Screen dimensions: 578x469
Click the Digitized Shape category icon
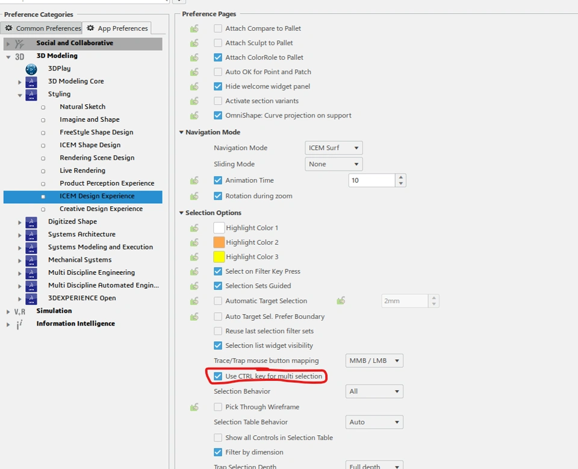(31, 222)
